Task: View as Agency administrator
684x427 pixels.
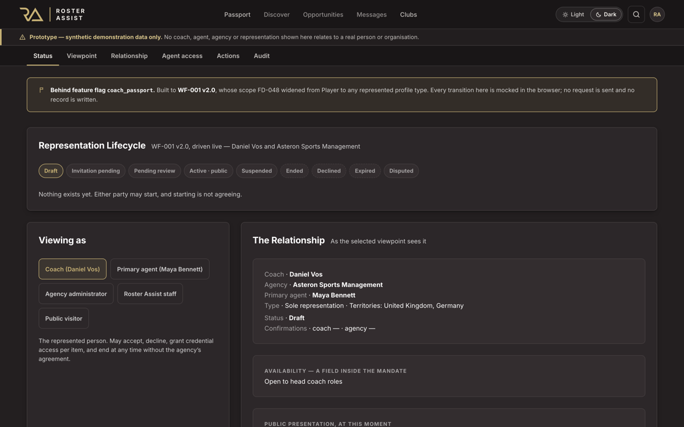Action: [76, 294]
